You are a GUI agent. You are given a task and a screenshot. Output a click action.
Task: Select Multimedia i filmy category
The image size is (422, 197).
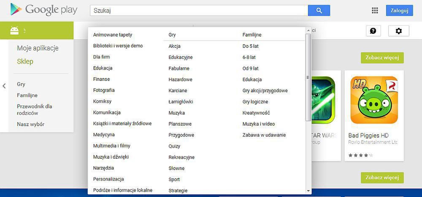click(112, 146)
